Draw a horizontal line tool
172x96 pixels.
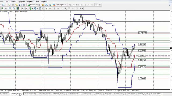click(58, 9)
